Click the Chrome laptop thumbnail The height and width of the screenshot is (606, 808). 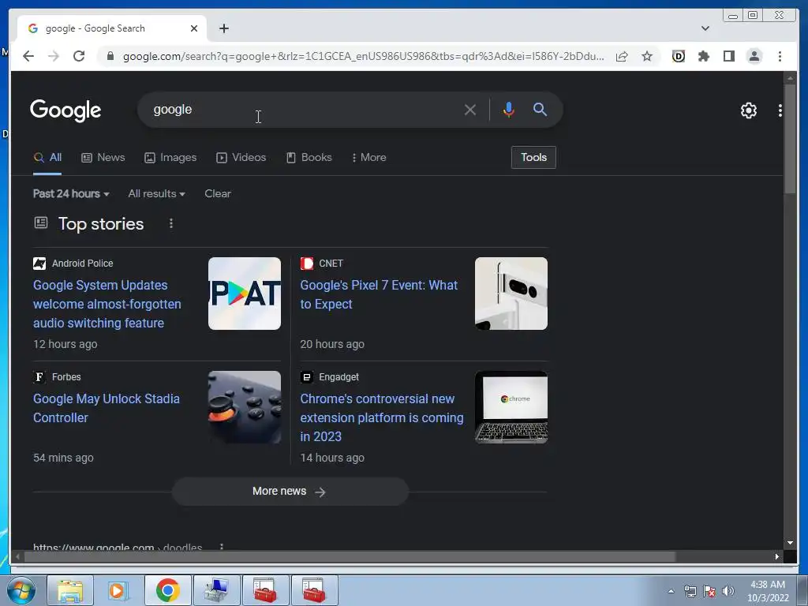(x=511, y=407)
